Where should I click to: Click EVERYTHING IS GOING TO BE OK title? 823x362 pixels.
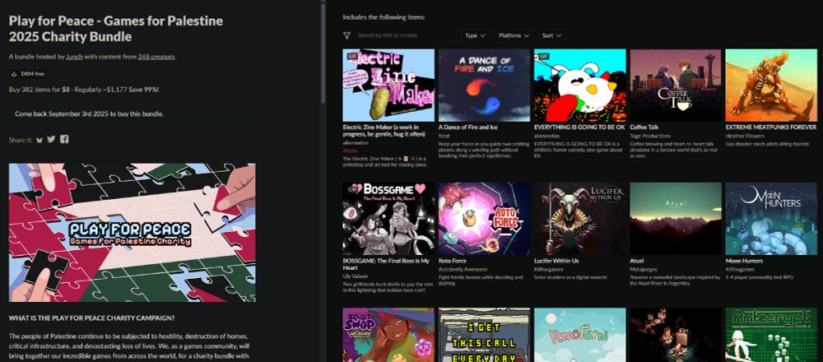(x=579, y=127)
